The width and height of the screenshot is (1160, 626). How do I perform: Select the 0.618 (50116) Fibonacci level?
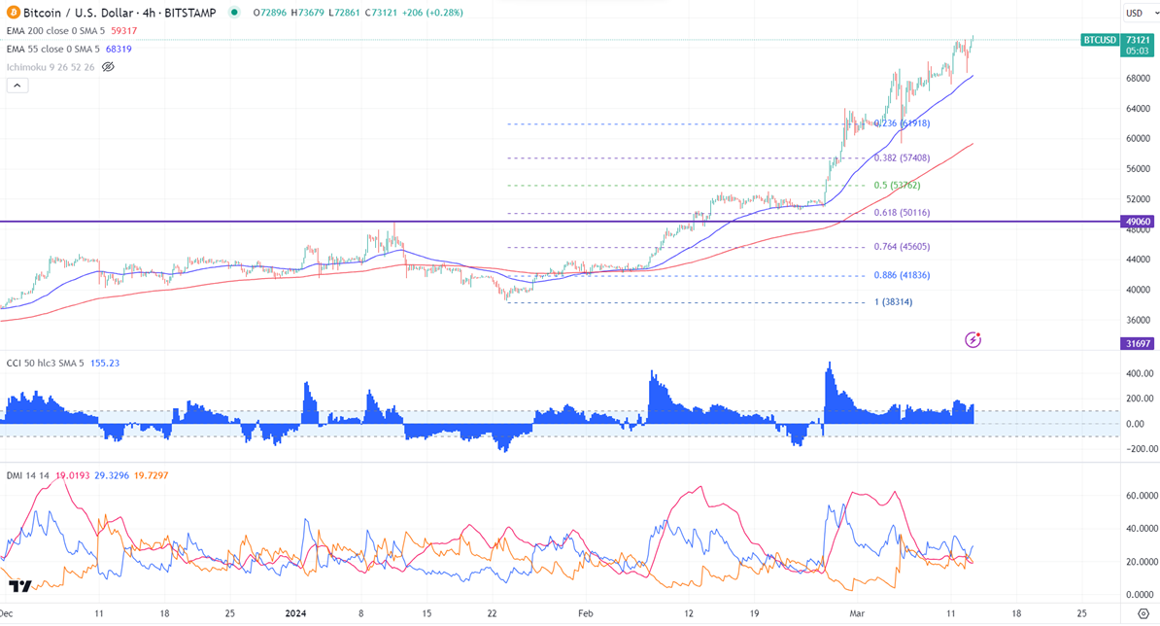pos(902,212)
